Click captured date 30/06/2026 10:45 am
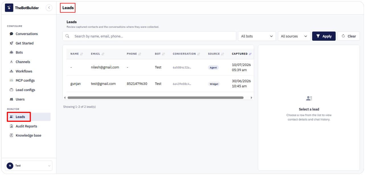This screenshot has height=175, width=389. click(x=241, y=84)
